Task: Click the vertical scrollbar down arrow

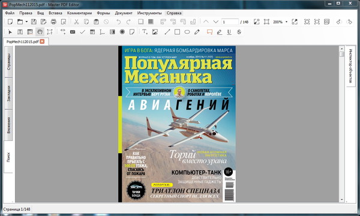Action: [x=341, y=200]
